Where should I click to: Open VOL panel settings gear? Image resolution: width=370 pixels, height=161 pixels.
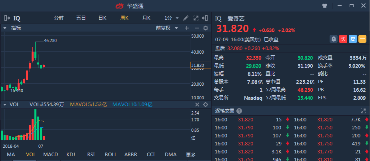[206, 105]
